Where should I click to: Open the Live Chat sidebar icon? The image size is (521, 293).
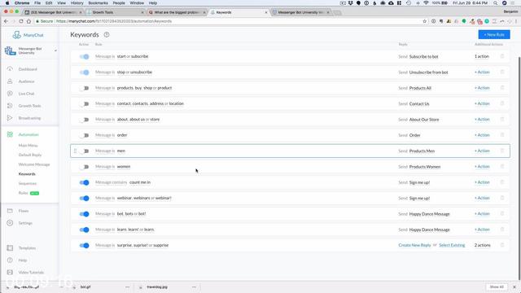click(x=10, y=94)
